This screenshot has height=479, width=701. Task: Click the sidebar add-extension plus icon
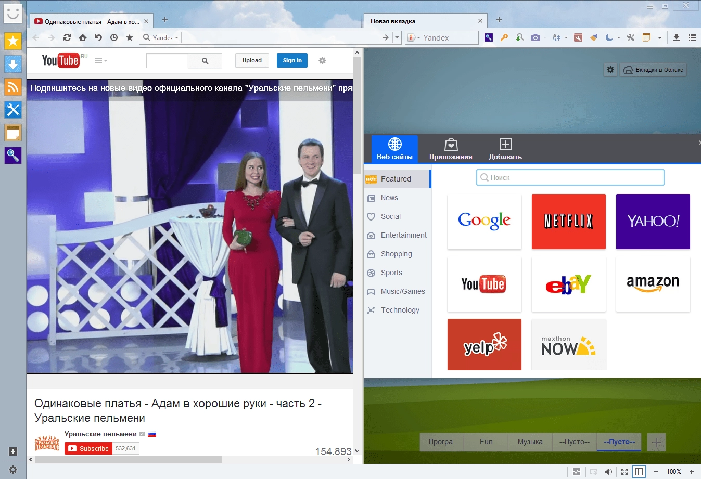coord(13,451)
